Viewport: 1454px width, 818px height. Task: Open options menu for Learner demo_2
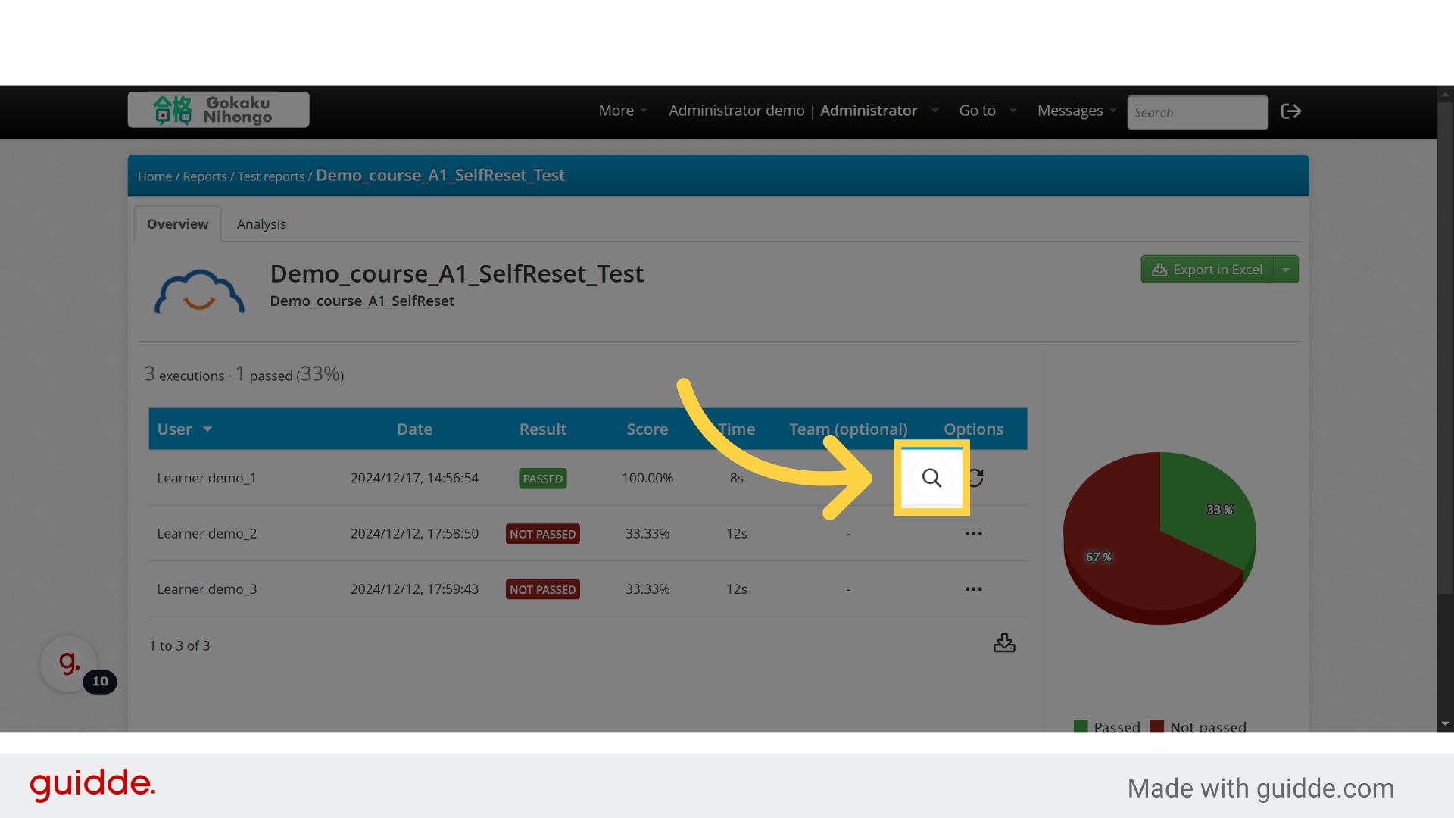tap(973, 534)
